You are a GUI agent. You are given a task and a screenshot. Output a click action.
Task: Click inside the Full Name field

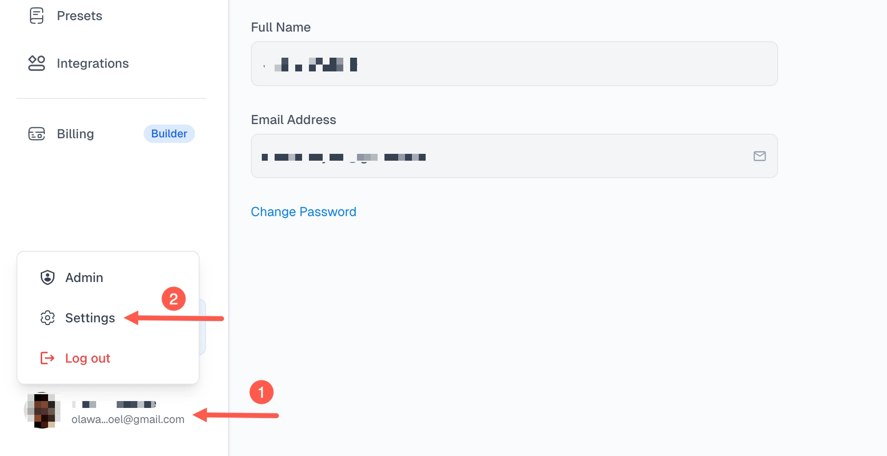coord(513,64)
